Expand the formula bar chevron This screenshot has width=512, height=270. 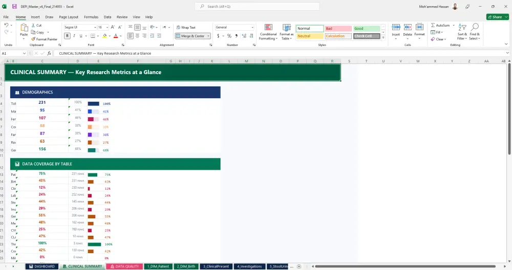pyautogui.click(x=507, y=53)
